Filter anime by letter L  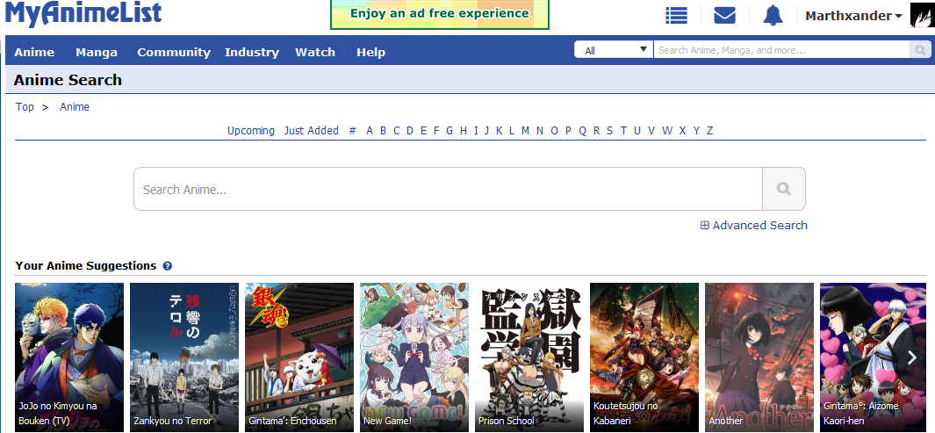(512, 131)
